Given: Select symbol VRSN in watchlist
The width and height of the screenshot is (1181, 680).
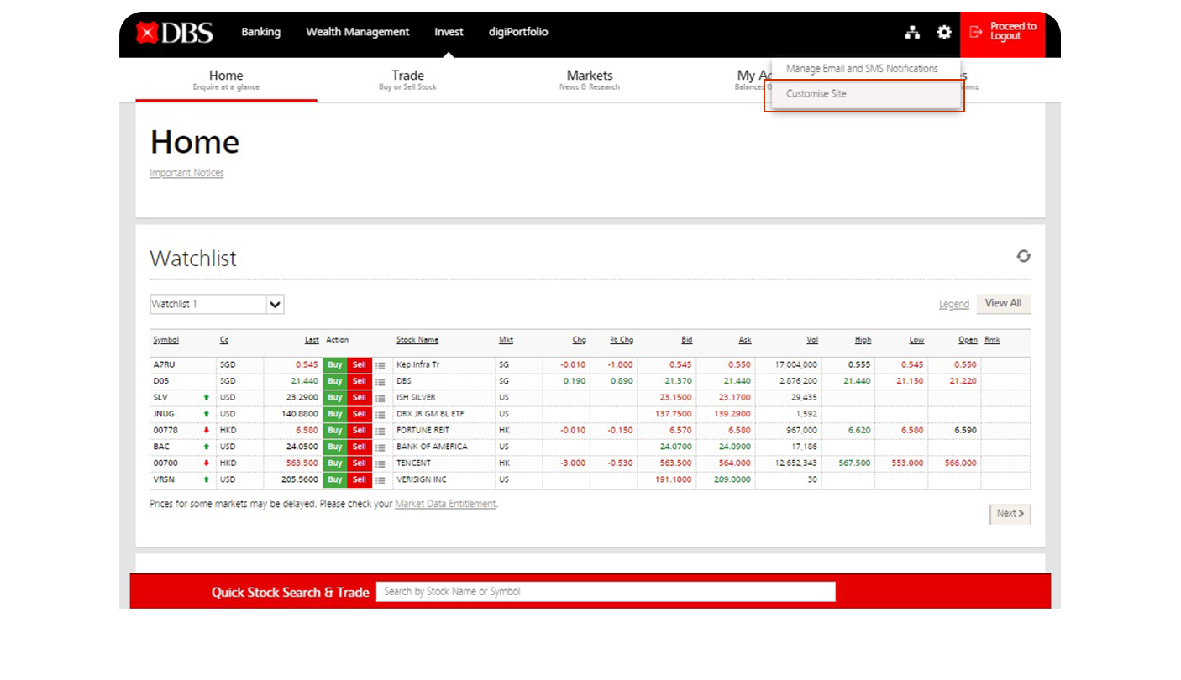Looking at the screenshot, I should coord(163,479).
